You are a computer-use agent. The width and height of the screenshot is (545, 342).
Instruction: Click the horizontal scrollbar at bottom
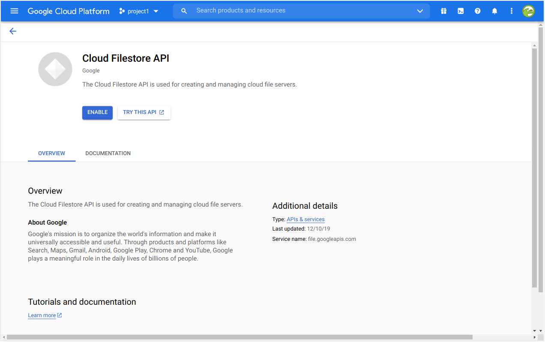239,337
